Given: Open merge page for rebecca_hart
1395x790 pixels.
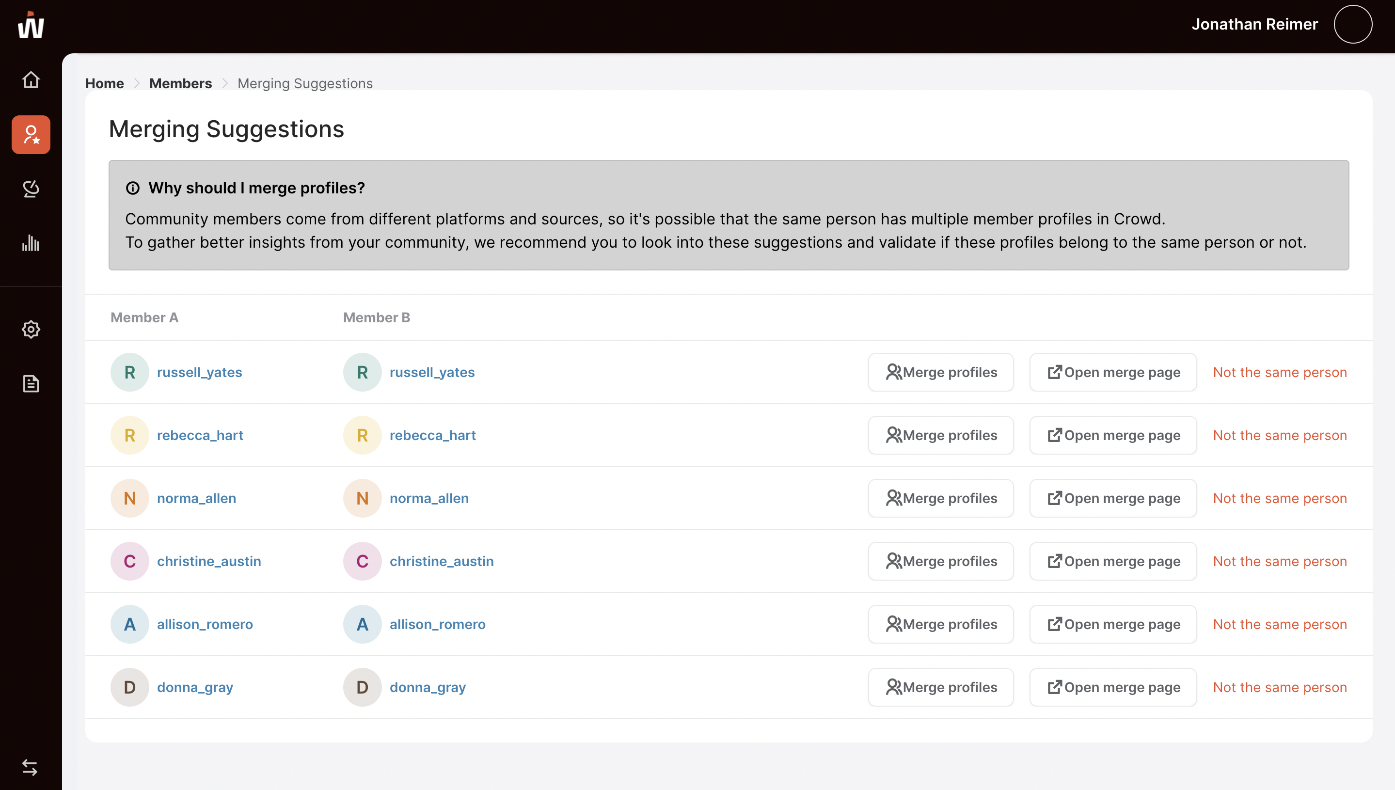Looking at the screenshot, I should (x=1113, y=435).
